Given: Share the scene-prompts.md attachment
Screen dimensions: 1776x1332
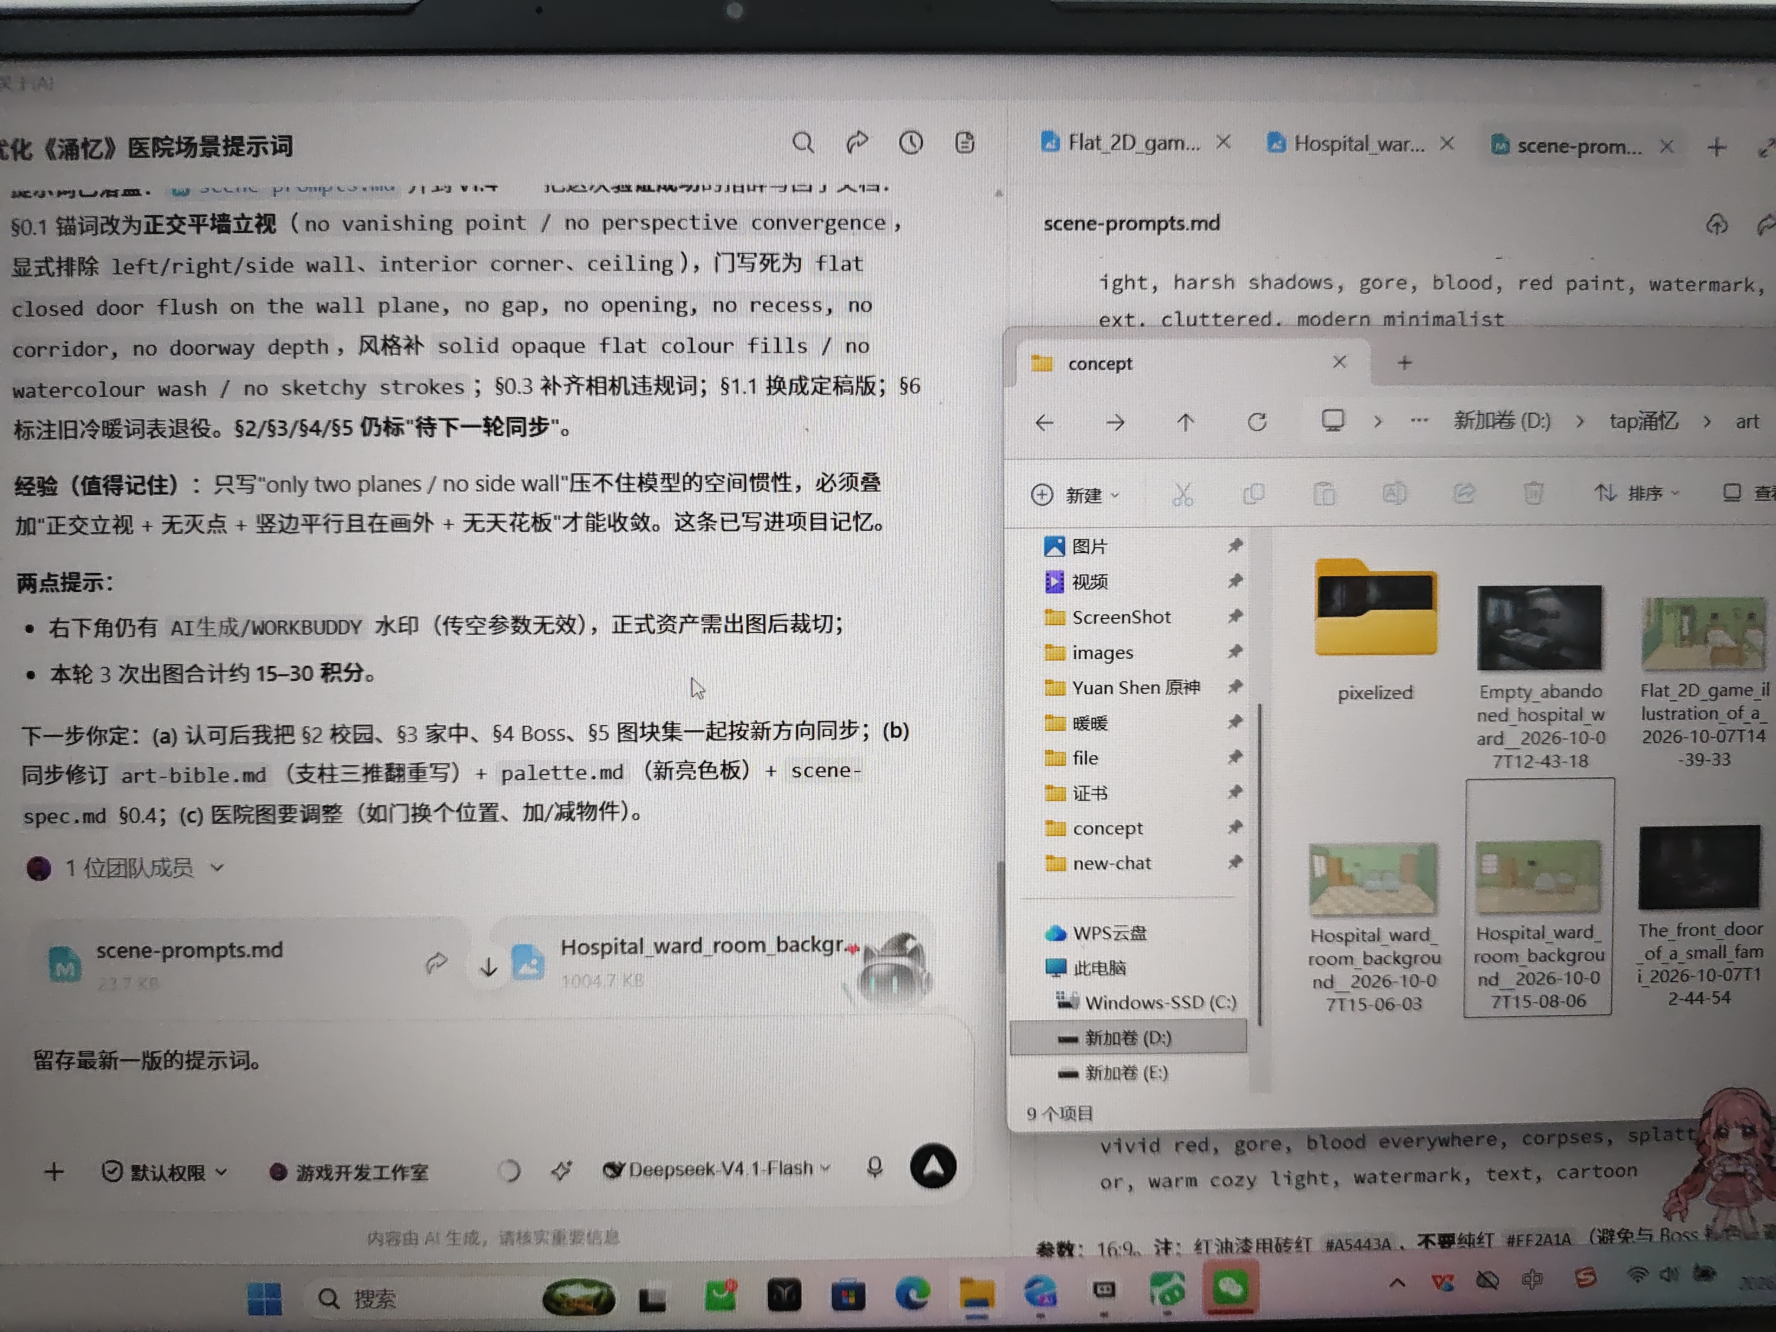Looking at the screenshot, I should pyautogui.click(x=436, y=963).
